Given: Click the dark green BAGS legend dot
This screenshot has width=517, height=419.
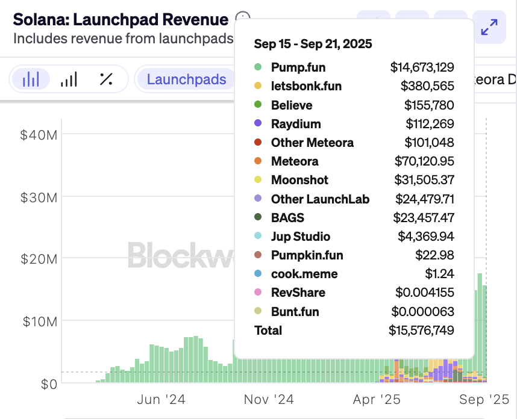Looking at the screenshot, I should click(258, 217).
